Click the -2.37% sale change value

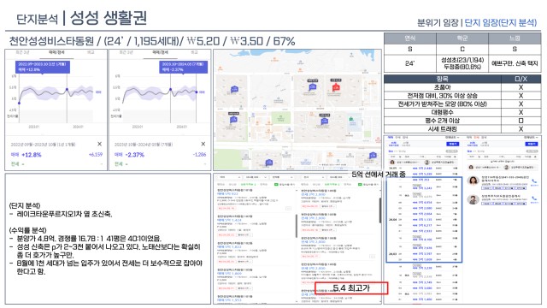pos(135,155)
